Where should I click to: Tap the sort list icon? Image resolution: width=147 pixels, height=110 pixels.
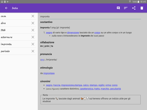pyautogui.click(x=126, y=8)
